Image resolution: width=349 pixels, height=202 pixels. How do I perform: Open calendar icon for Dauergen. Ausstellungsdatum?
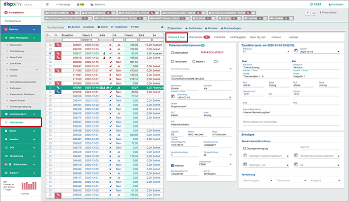245,155
